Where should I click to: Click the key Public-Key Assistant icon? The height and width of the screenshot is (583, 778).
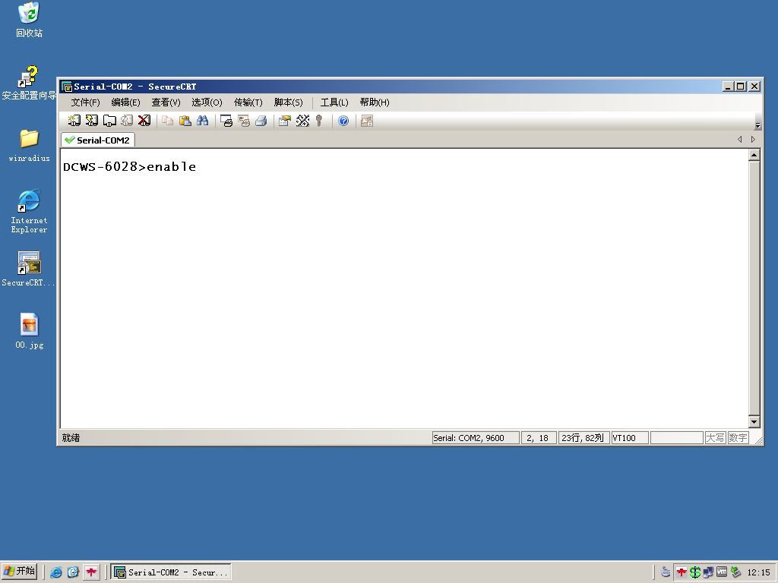coord(320,121)
